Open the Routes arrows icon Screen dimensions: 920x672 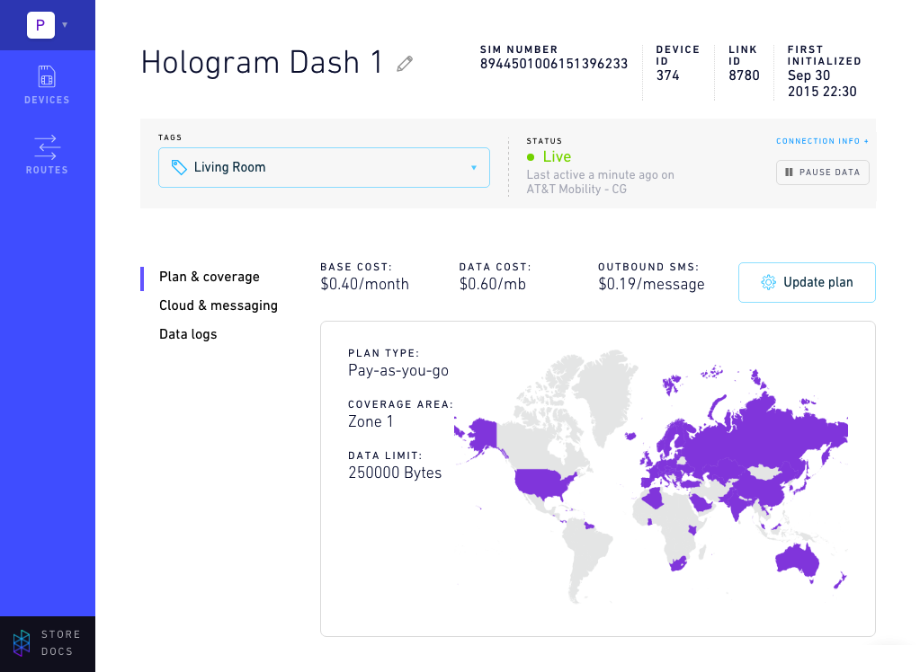point(47,147)
